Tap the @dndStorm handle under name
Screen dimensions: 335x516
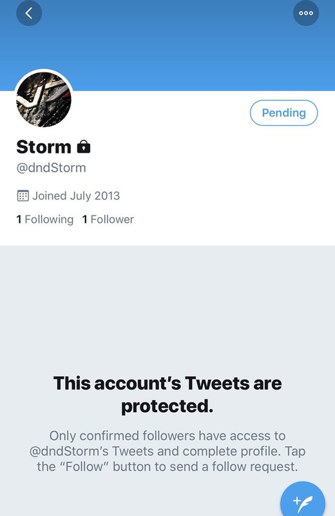[x=52, y=168]
